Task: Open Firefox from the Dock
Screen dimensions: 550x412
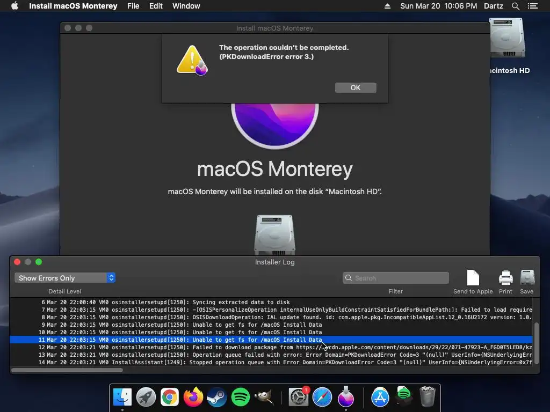Action: pyautogui.click(x=193, y=398)
